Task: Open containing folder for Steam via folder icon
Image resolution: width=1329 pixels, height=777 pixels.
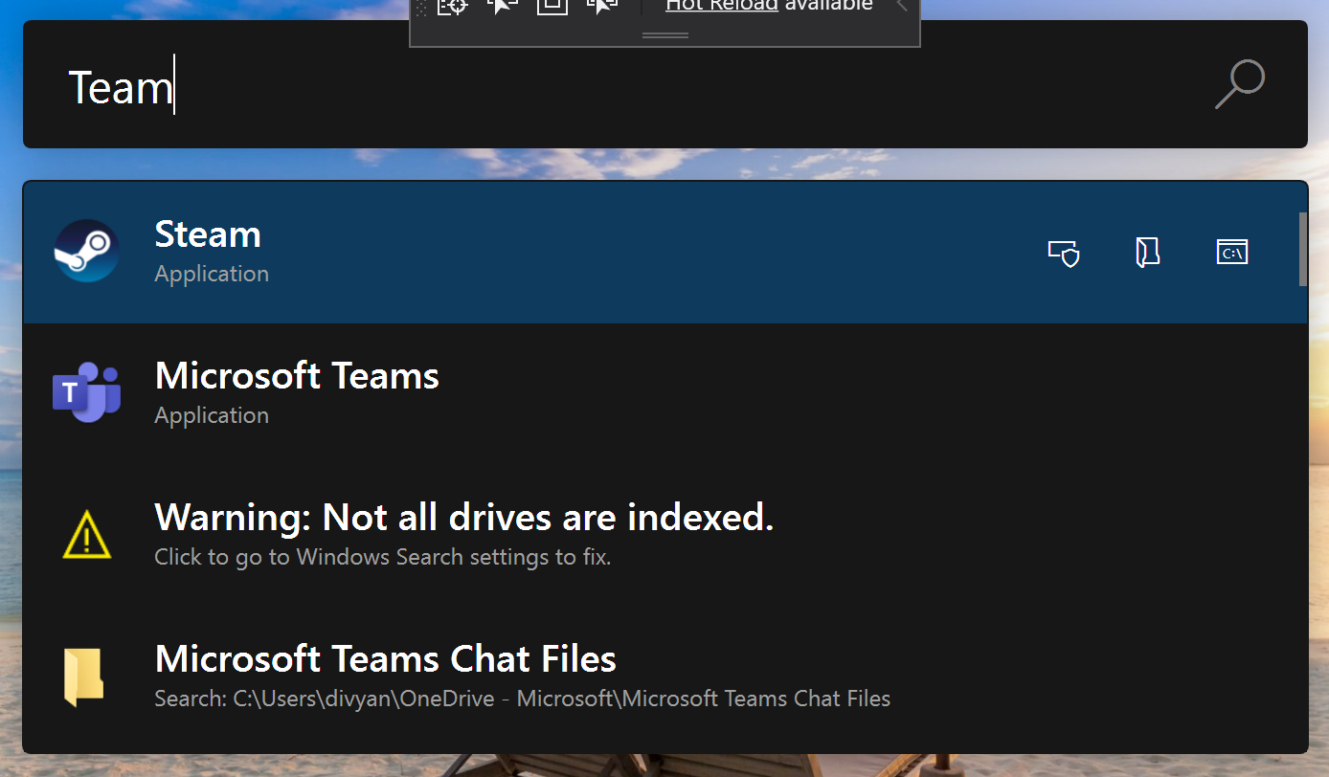Action: [x=1146, y=252]
